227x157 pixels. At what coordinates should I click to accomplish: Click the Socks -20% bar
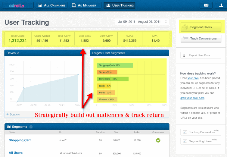(104, 86)
